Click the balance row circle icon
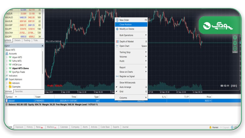Viewport: 245px width, 138px height. pos(7,105)
